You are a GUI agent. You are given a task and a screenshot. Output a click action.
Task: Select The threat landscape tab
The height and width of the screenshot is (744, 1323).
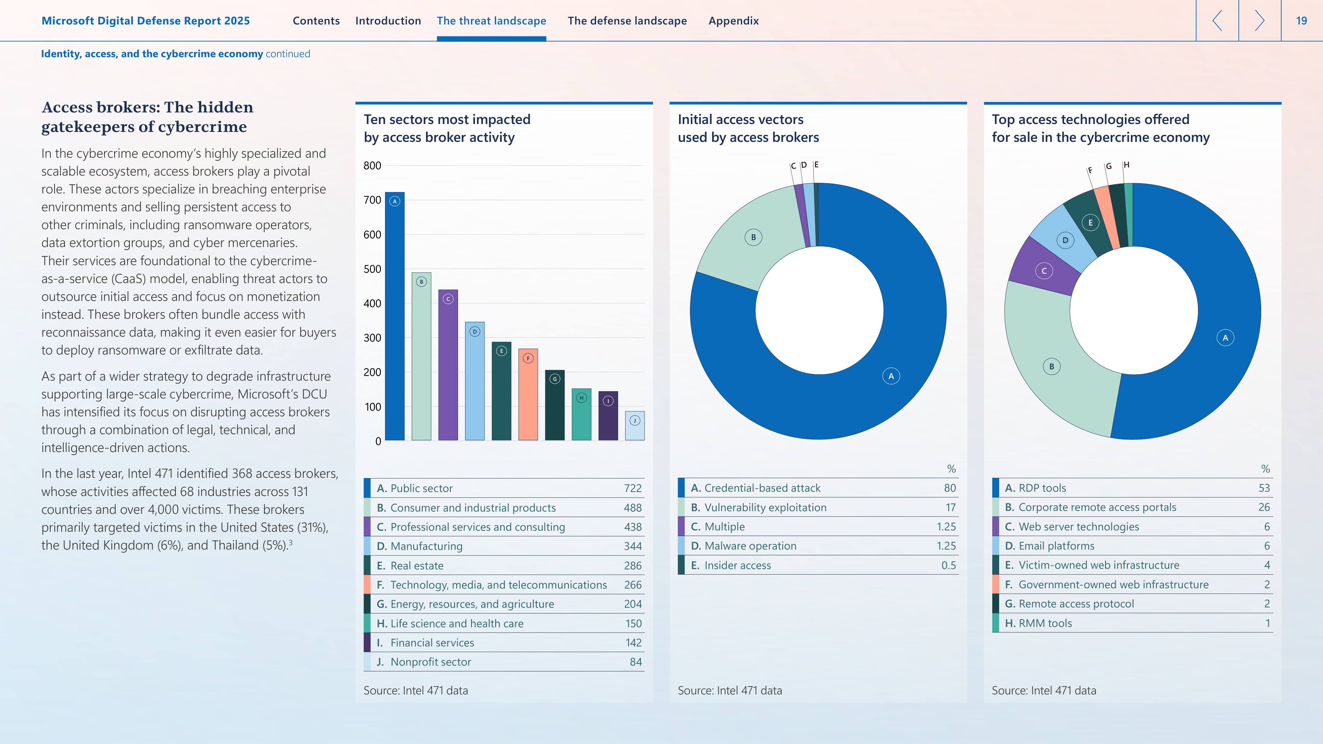coord(491,21)
